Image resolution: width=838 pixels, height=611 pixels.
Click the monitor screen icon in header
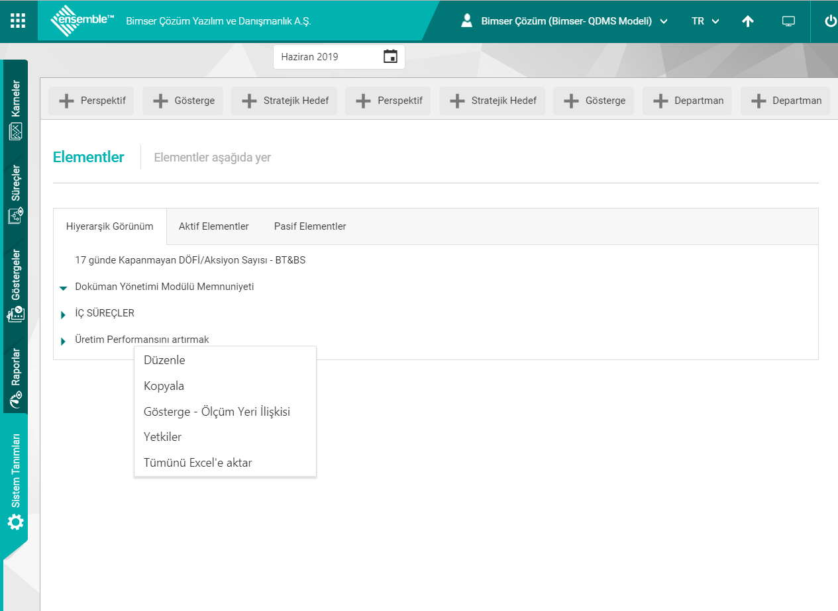coord(788,21)
